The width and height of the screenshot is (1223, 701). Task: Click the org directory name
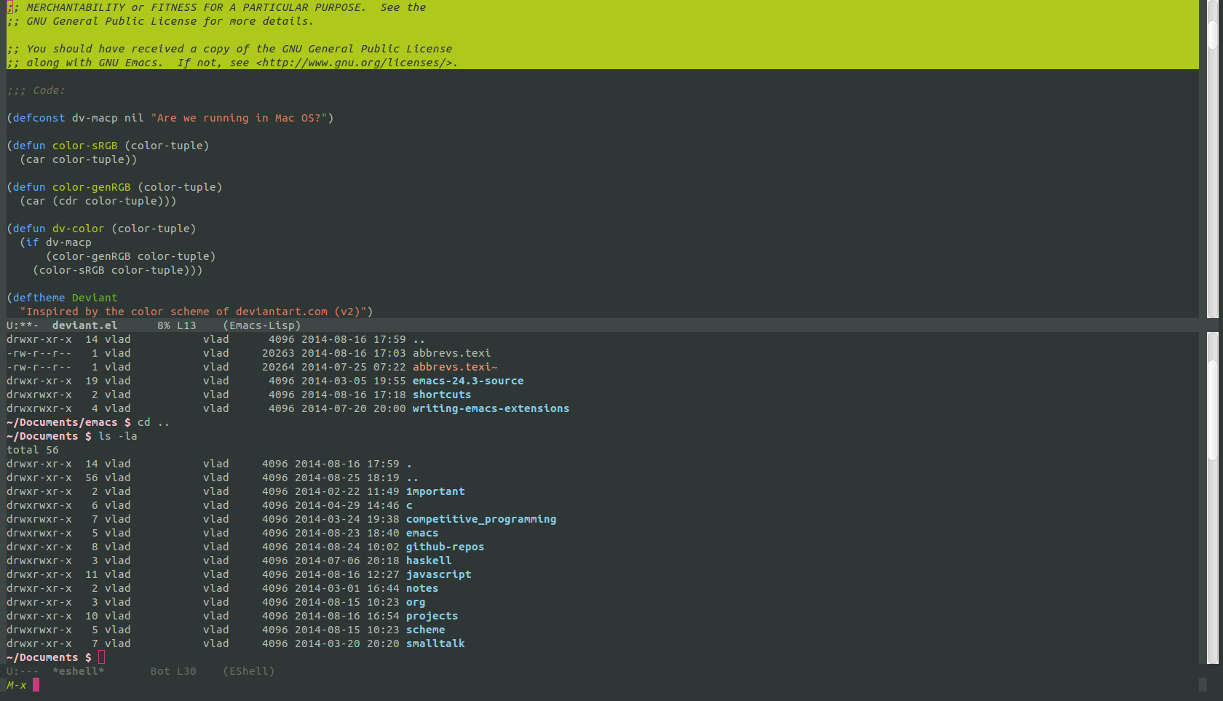pyautogui.click(x=416, y=602)
